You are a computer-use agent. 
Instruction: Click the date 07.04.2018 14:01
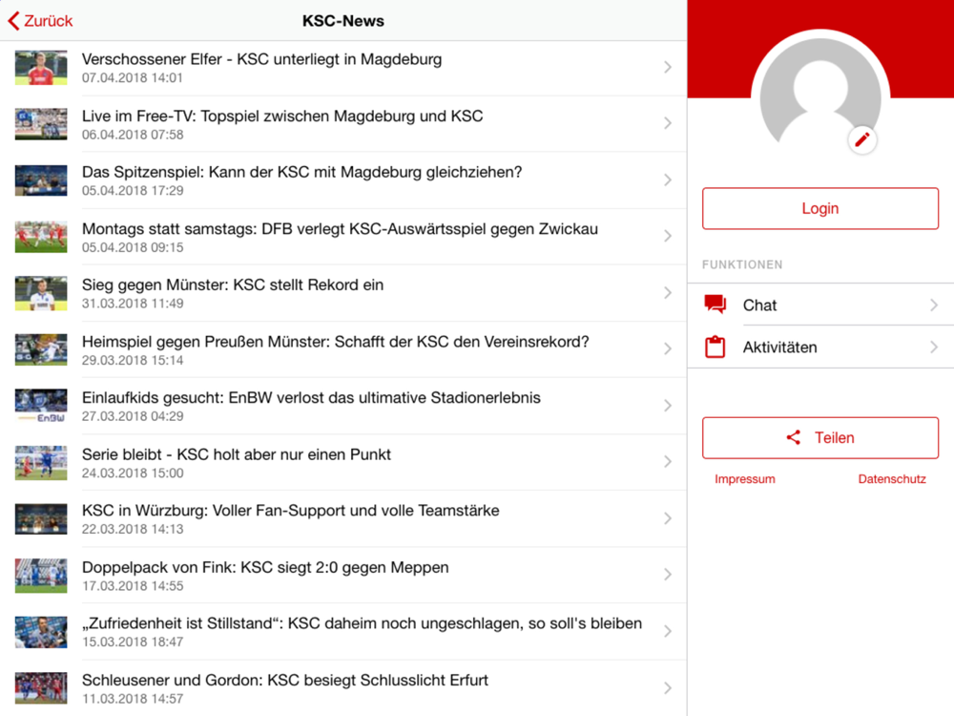coord(132,78)
